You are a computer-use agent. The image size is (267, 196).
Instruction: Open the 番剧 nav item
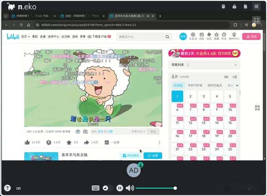35,36
